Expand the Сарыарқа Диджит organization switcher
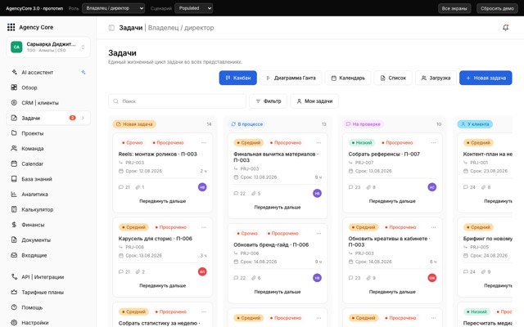 (x=48, y=47)
